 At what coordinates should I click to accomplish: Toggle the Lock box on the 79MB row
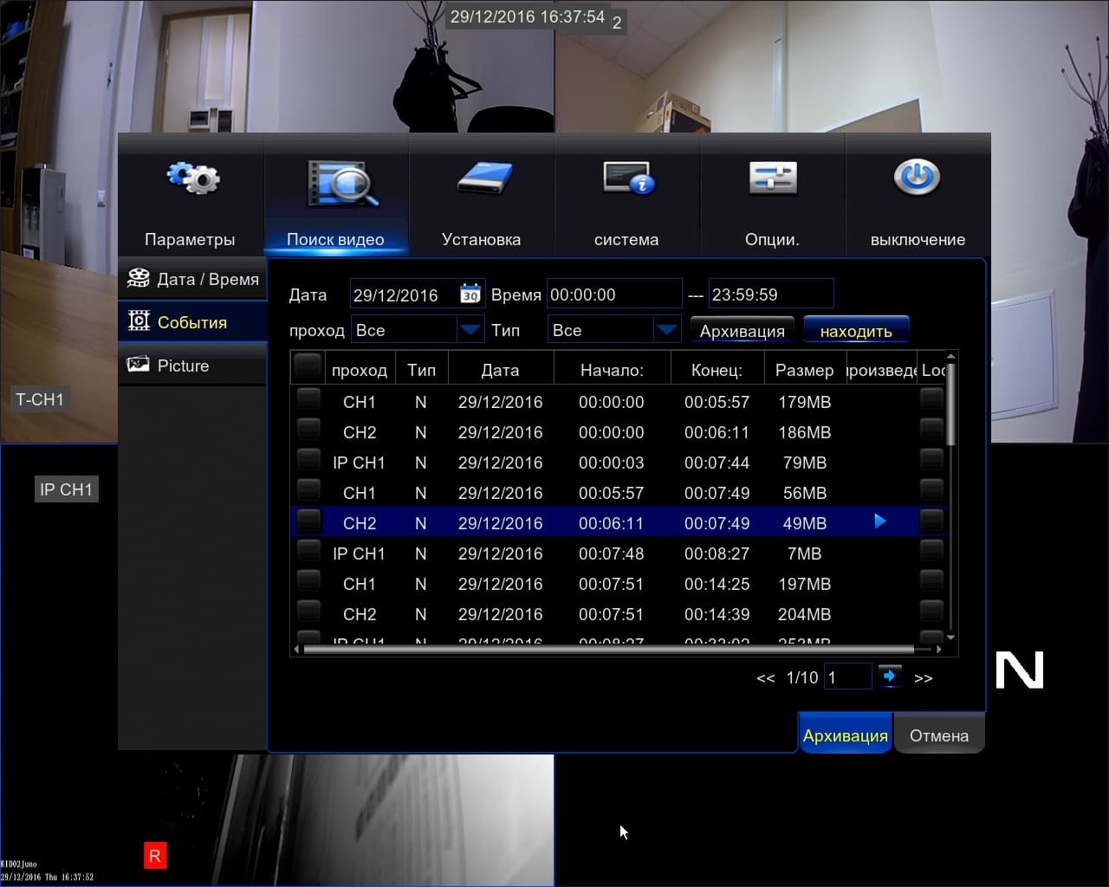(931, 460)
